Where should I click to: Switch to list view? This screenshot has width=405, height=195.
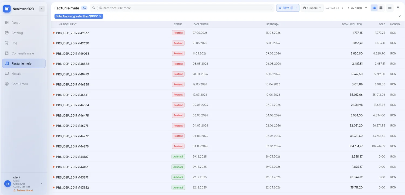point(374,8)
